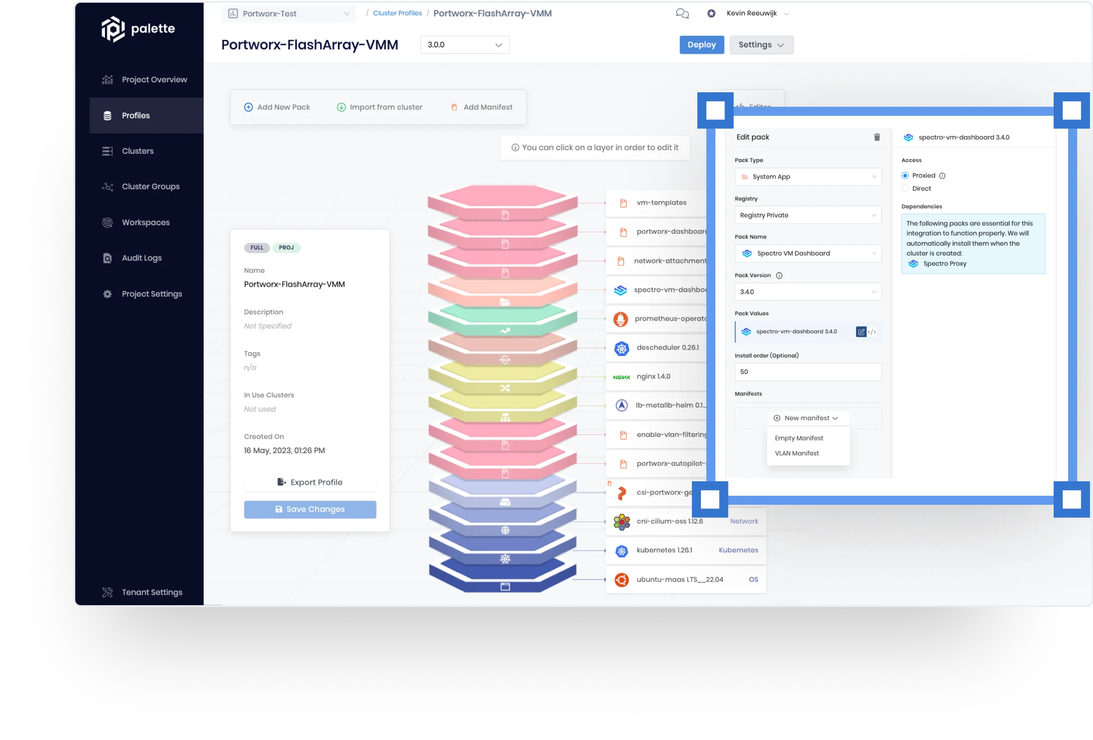Click Import from cluster
1093x740 pixels.
pos(379,107)
